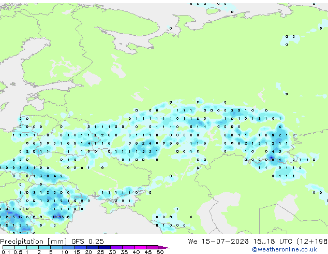
Task: Click the 'GFS 0.25' model label
Action: [87, 242]
